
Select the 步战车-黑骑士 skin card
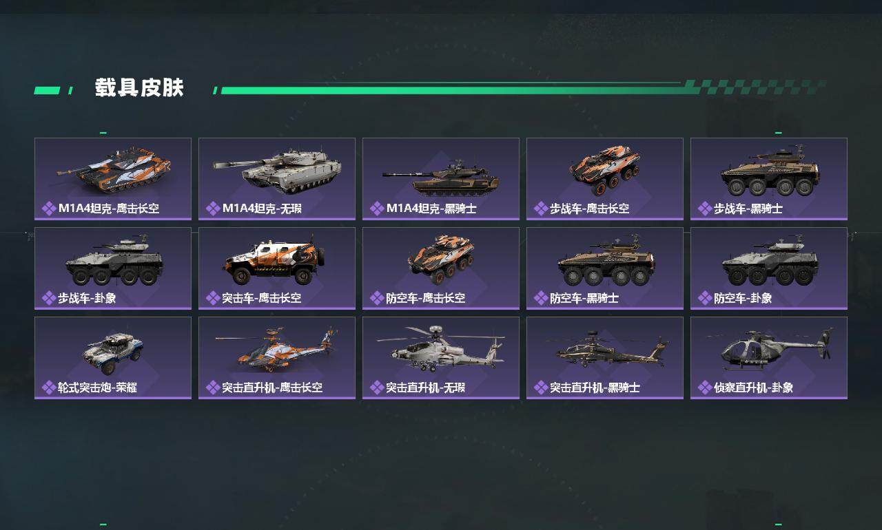click(x=769, y=179)
